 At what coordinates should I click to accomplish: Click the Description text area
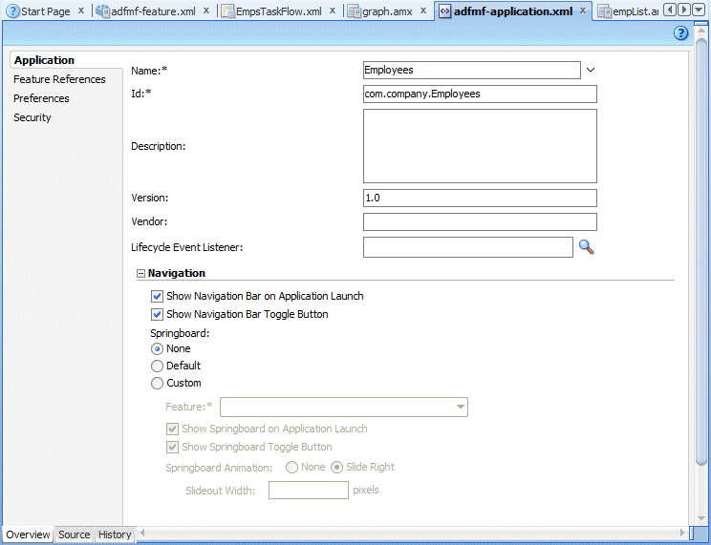[x=480, y=146]
